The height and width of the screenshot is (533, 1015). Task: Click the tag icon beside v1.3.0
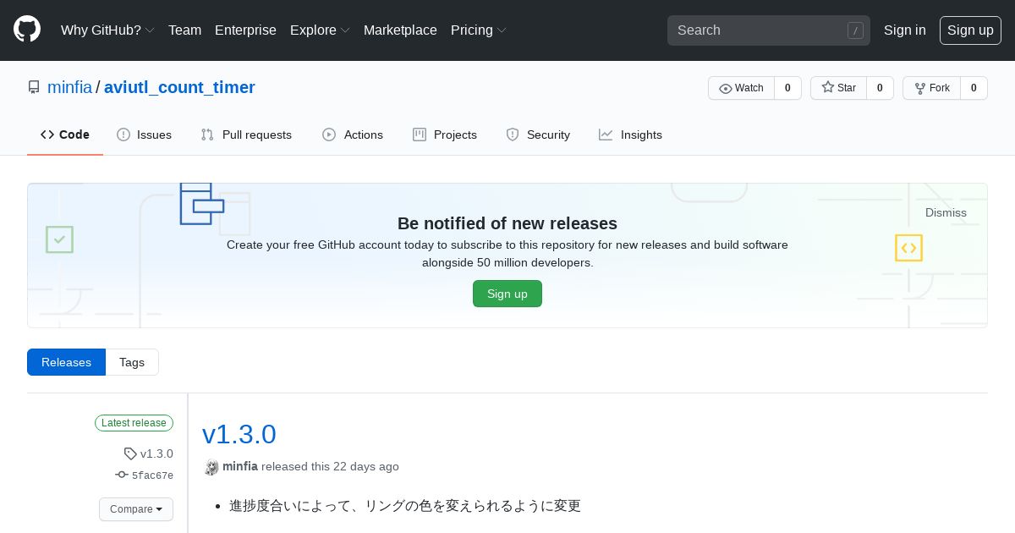tap(130, 453)
